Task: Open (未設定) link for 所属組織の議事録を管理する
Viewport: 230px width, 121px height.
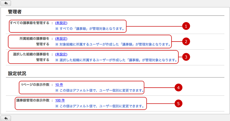Action: pos(61,39)
